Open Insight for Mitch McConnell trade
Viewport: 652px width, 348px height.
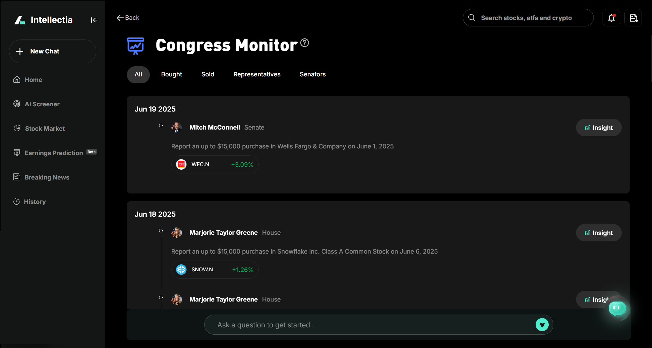coord(598,128)
